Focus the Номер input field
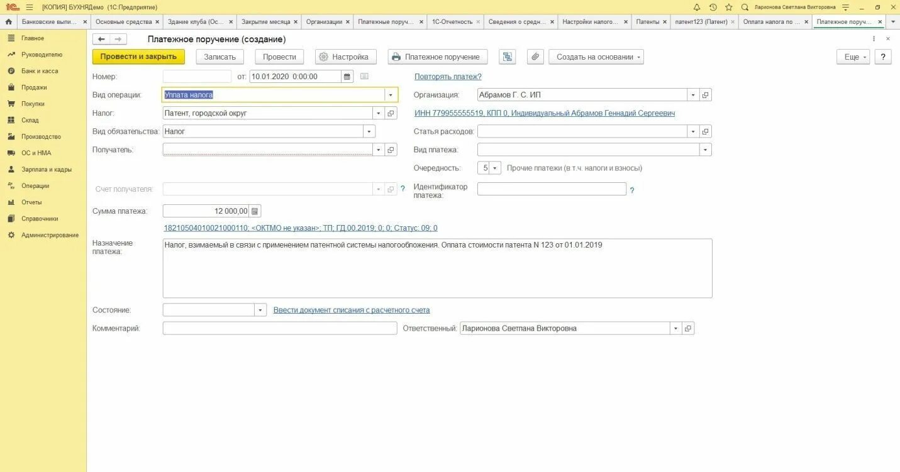The height and width of the screenshot is (472, 900). click(x=197, y=77)
